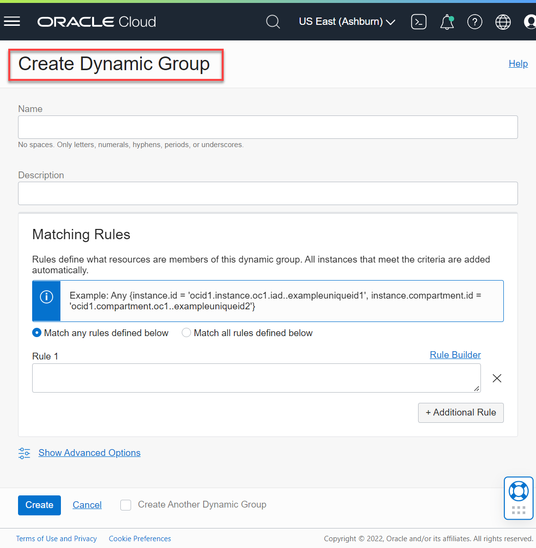Focus the Rule 1 text area
This screenshot has width=536, height=548.
tap(256, 378)
